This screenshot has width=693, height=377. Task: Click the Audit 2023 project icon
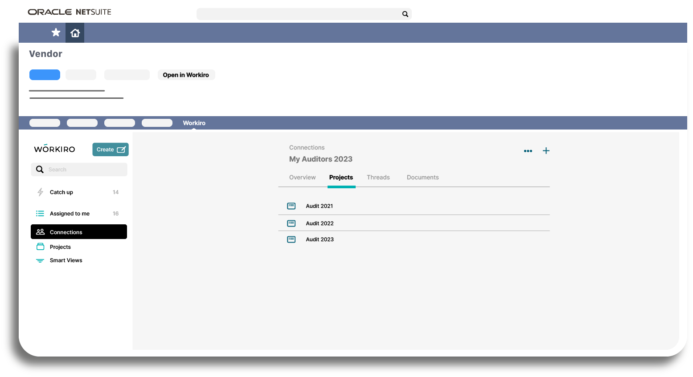click(x=291, y=239)
